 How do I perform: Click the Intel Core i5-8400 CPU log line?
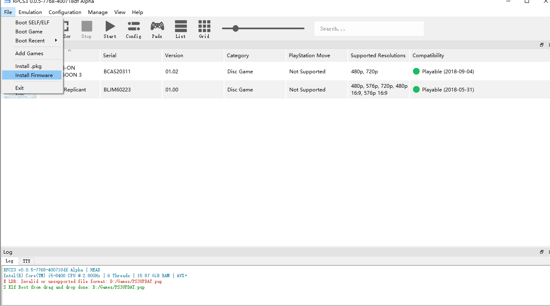[x=95, y=276]
